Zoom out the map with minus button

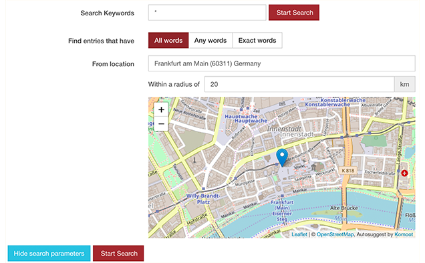click(x=161, y=124)
